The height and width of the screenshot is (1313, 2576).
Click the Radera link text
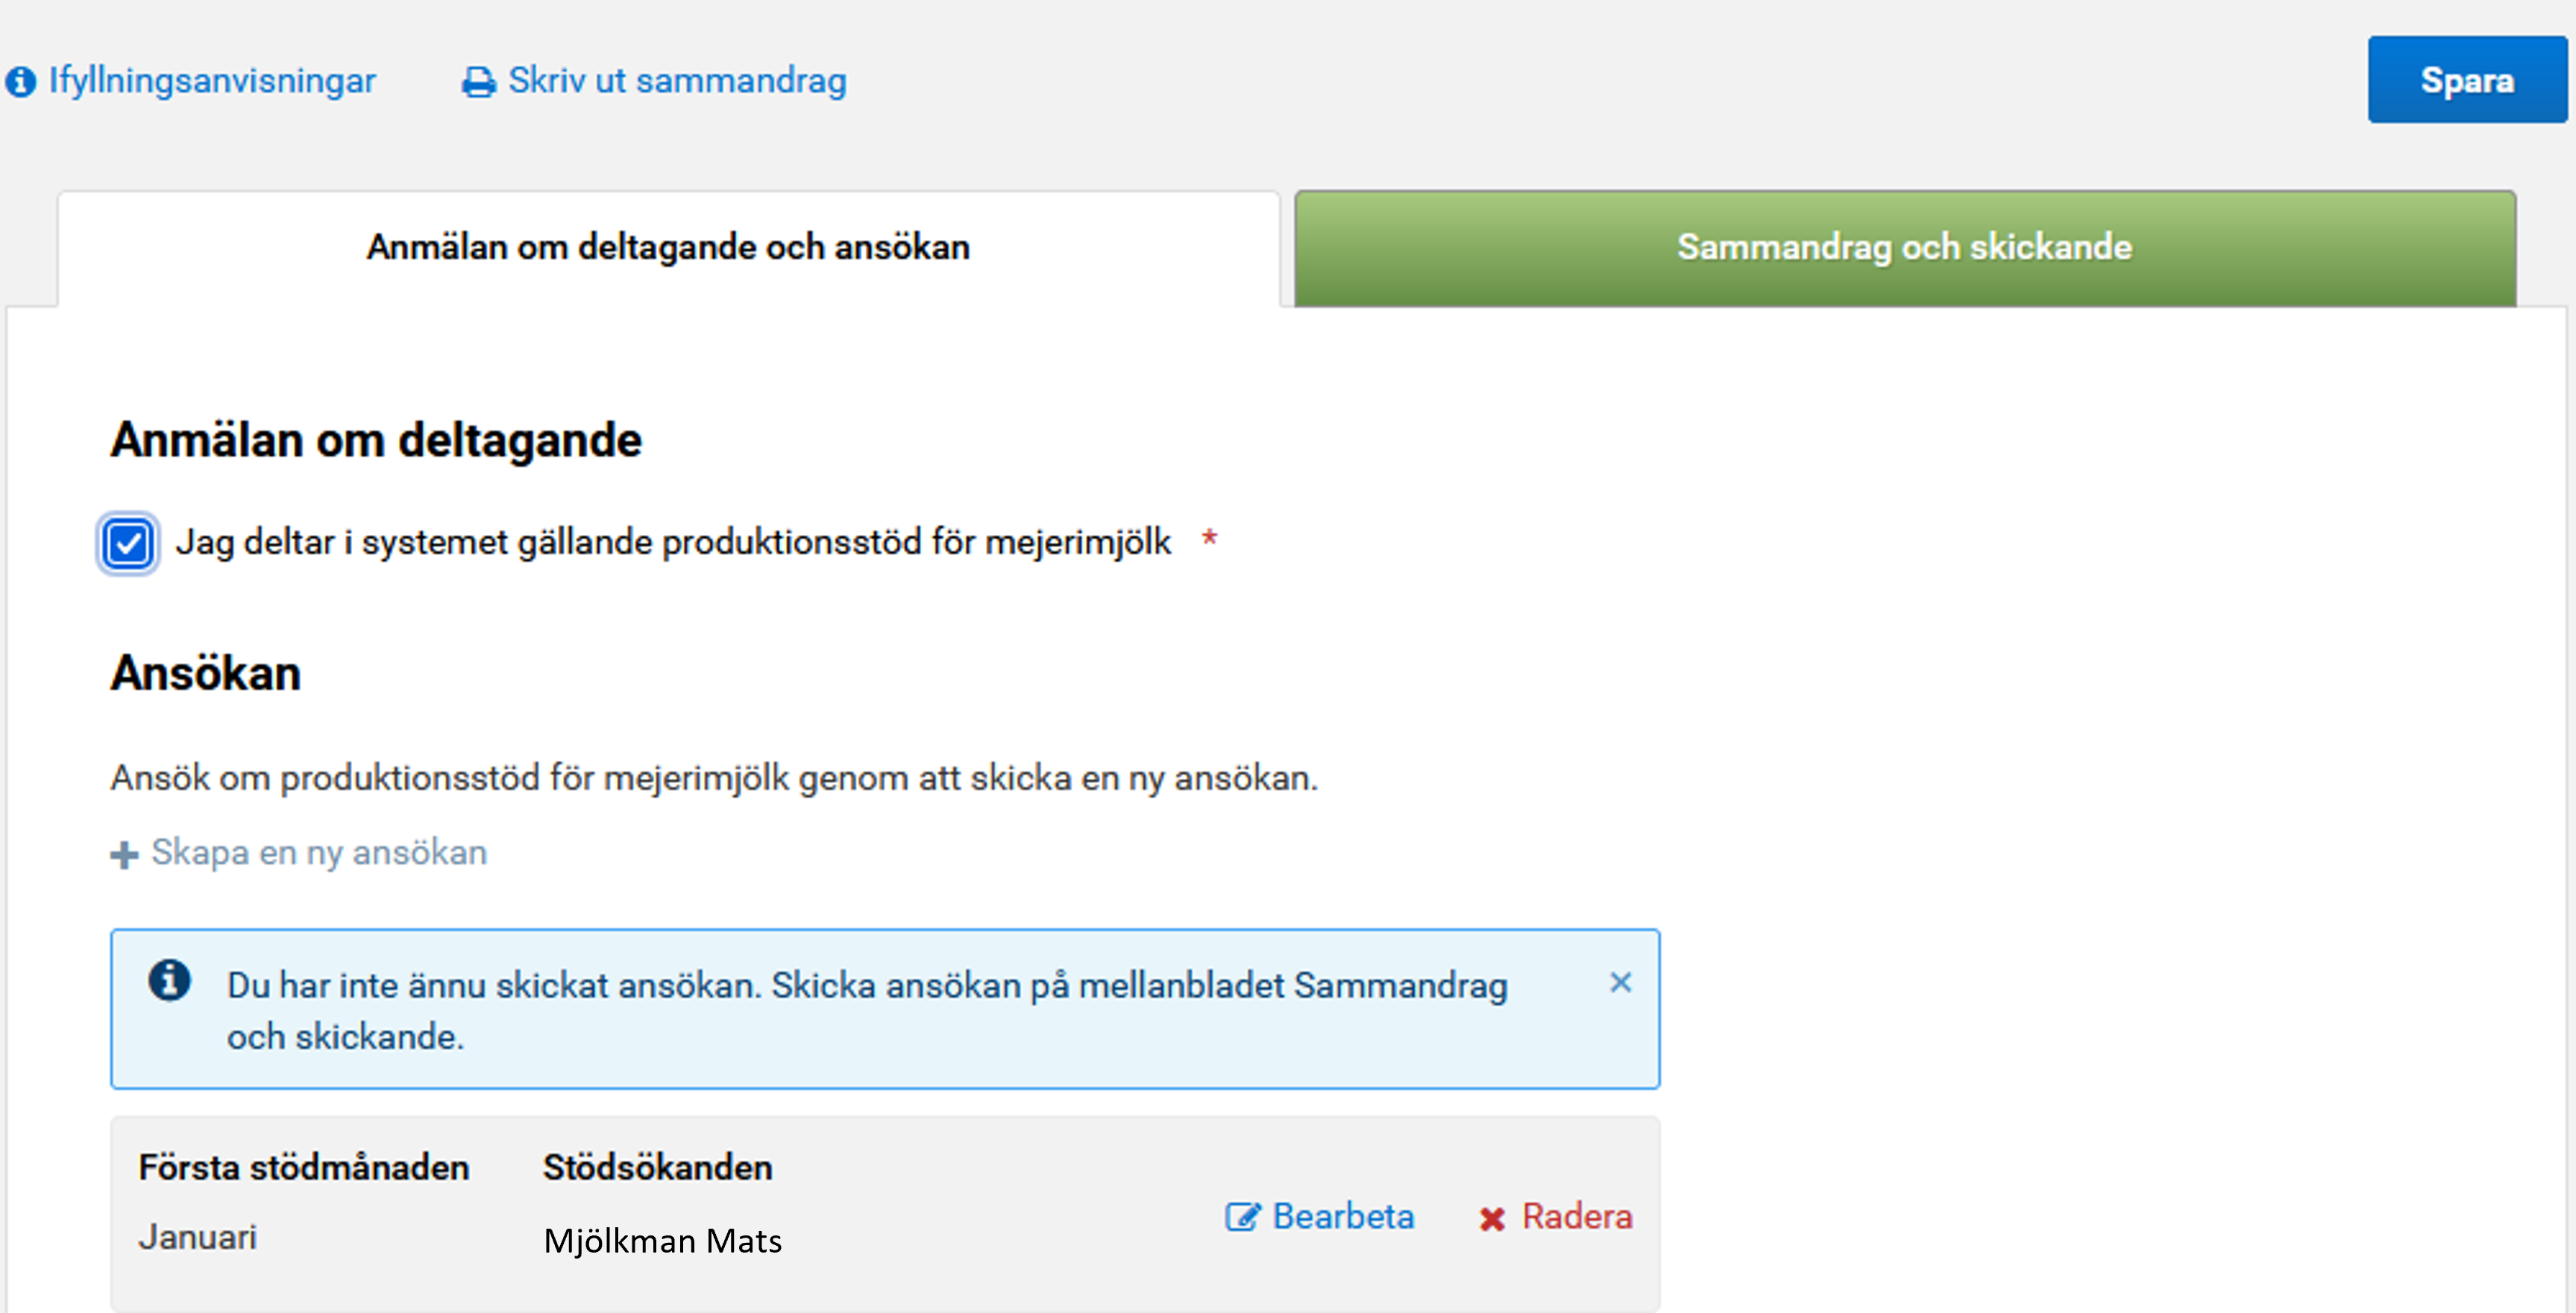point(1577,1216)
